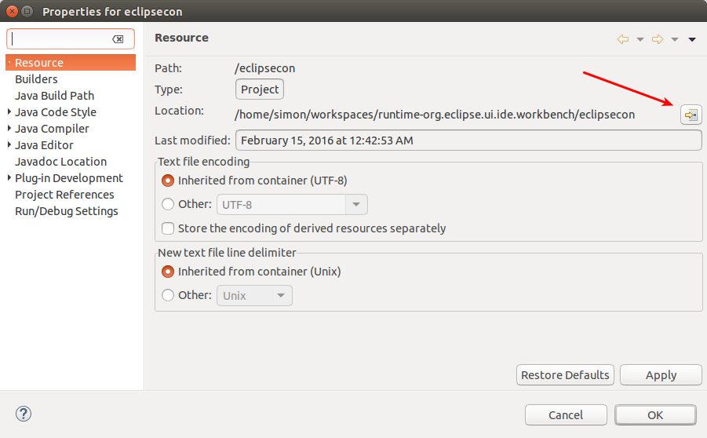
Task: Expand the Java Compiler node
Action: pyautogui.click(x=9, y=129)
